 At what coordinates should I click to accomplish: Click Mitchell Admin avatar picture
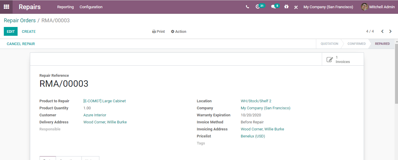click(x=364, y=7)
